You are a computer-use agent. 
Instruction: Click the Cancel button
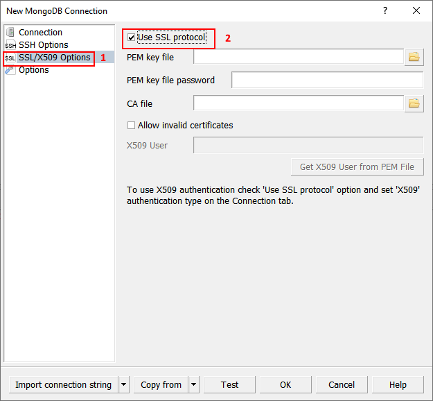click(342, 384)
